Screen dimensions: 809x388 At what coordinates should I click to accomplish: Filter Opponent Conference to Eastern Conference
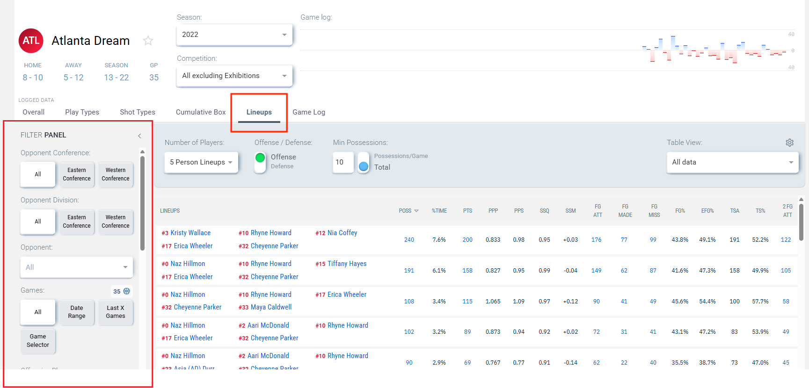tap(77, 174)
